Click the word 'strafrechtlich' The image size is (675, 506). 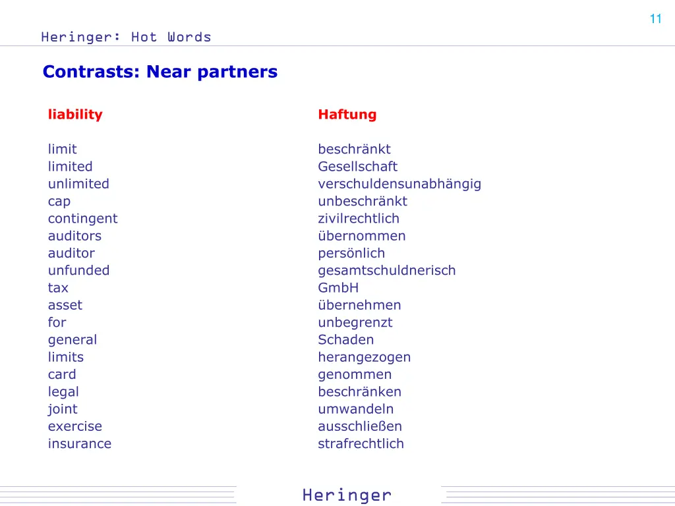(361, 443)
